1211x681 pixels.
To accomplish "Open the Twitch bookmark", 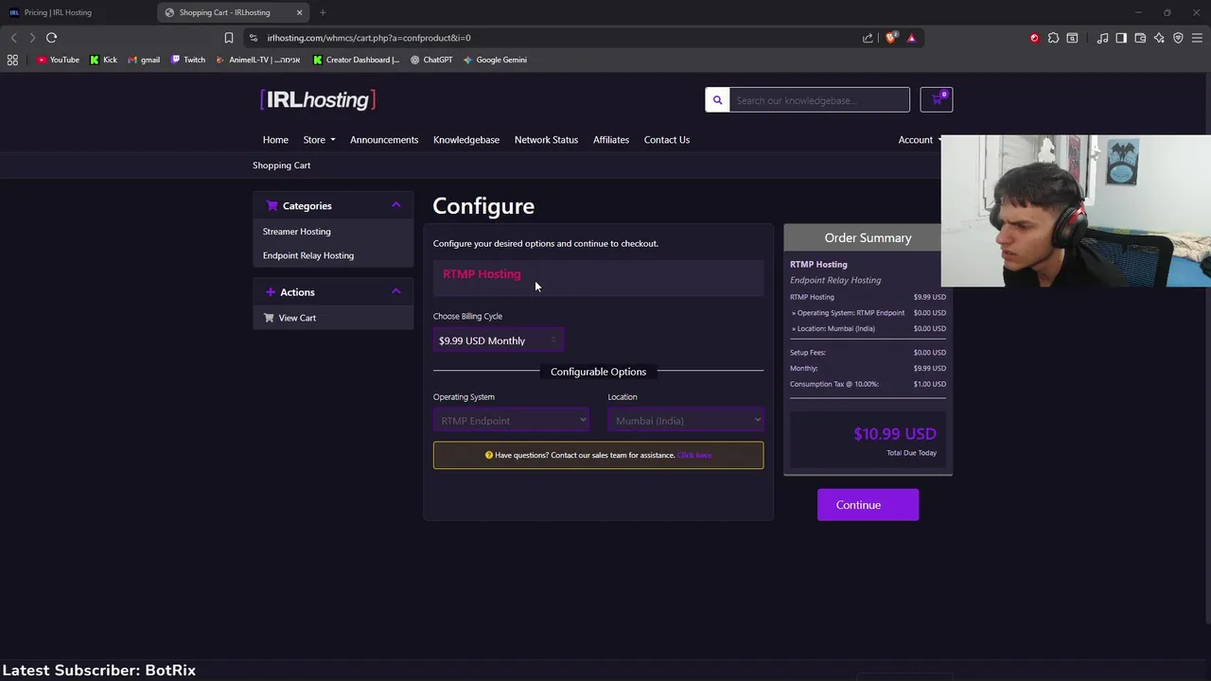I will tap(187, 60).
